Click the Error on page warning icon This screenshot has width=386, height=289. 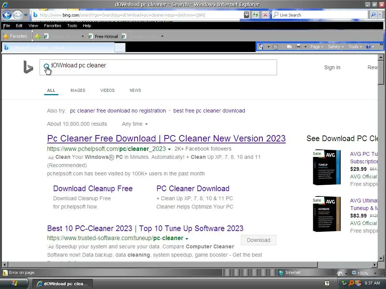click(5, 272)
